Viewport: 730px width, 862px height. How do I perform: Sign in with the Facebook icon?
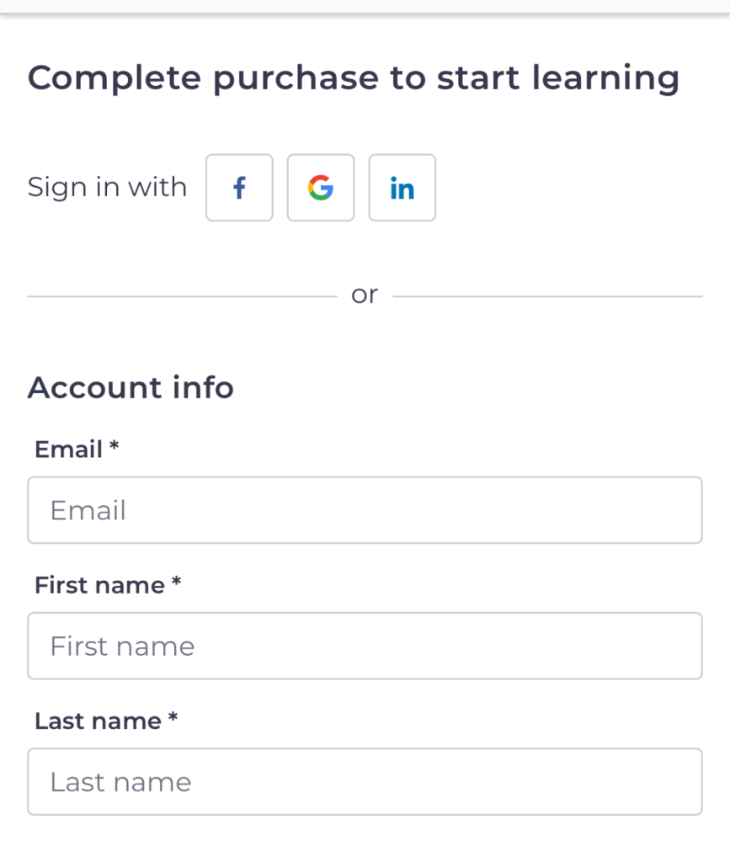tap(239, 188)
